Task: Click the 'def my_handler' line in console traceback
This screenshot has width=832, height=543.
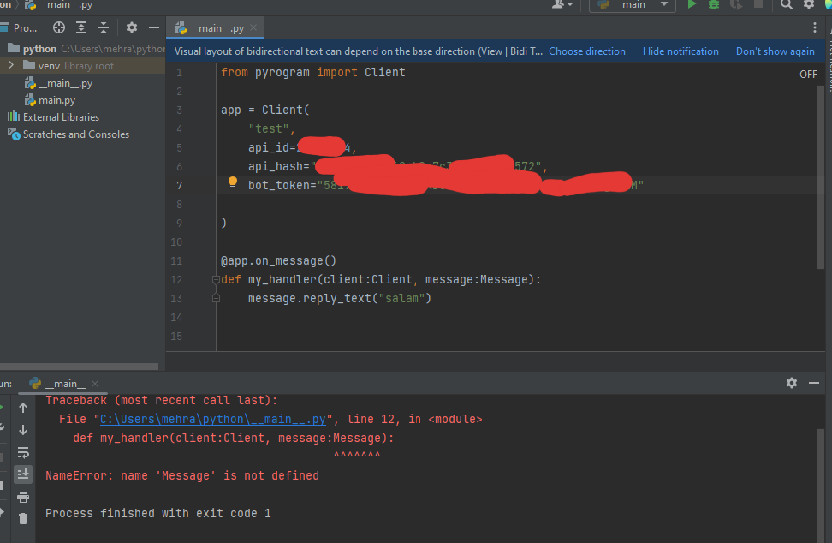Action: (x=234, y=438)
